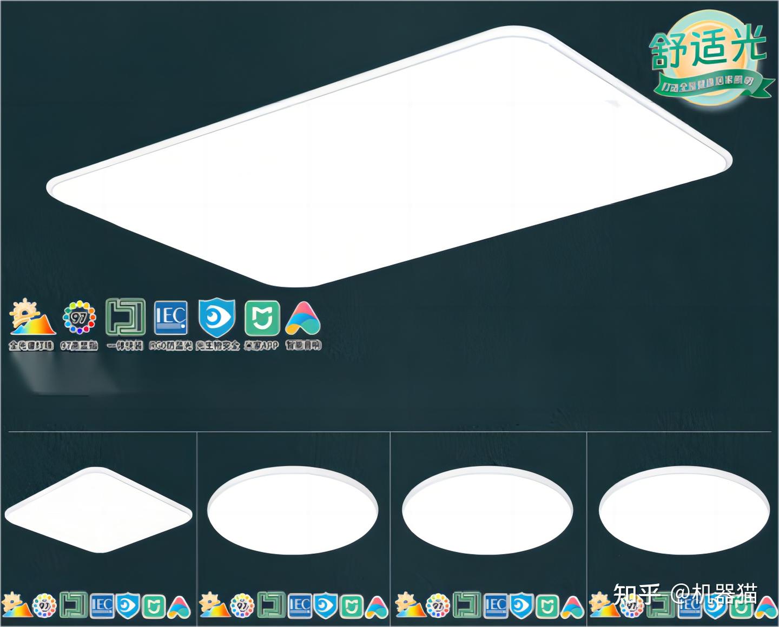Screen dimensions: 779x627
Task: Click the A-shaped logo below the last round lamp
Action: 766,607
